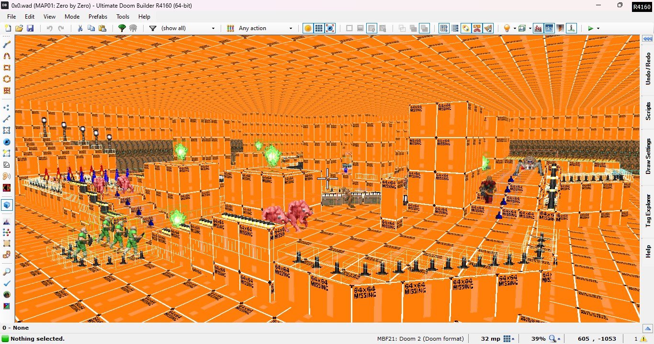The height and width of the screenshot is (344, 654).
Task: Select the Draw Curve tool
Action: coord(7,56)
